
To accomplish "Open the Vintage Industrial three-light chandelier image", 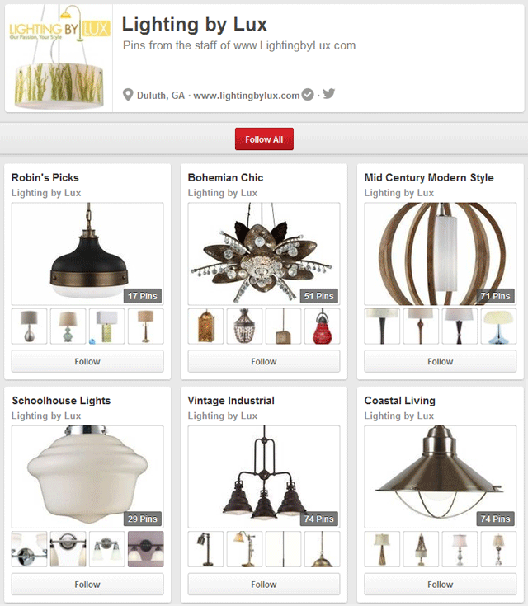I will coord(264,477).
